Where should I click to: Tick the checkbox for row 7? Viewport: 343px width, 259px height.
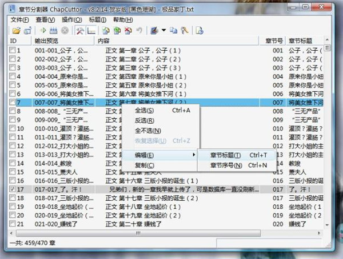13,102
